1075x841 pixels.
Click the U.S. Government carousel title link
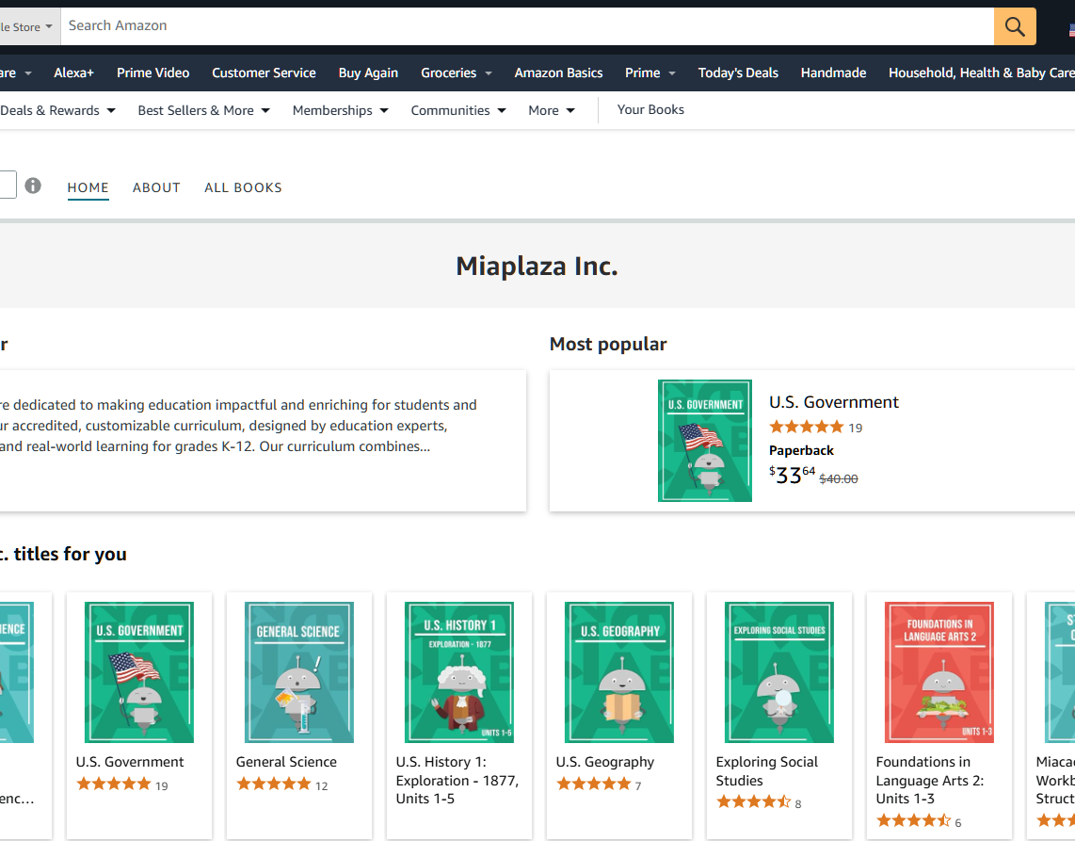coord(130,762)
